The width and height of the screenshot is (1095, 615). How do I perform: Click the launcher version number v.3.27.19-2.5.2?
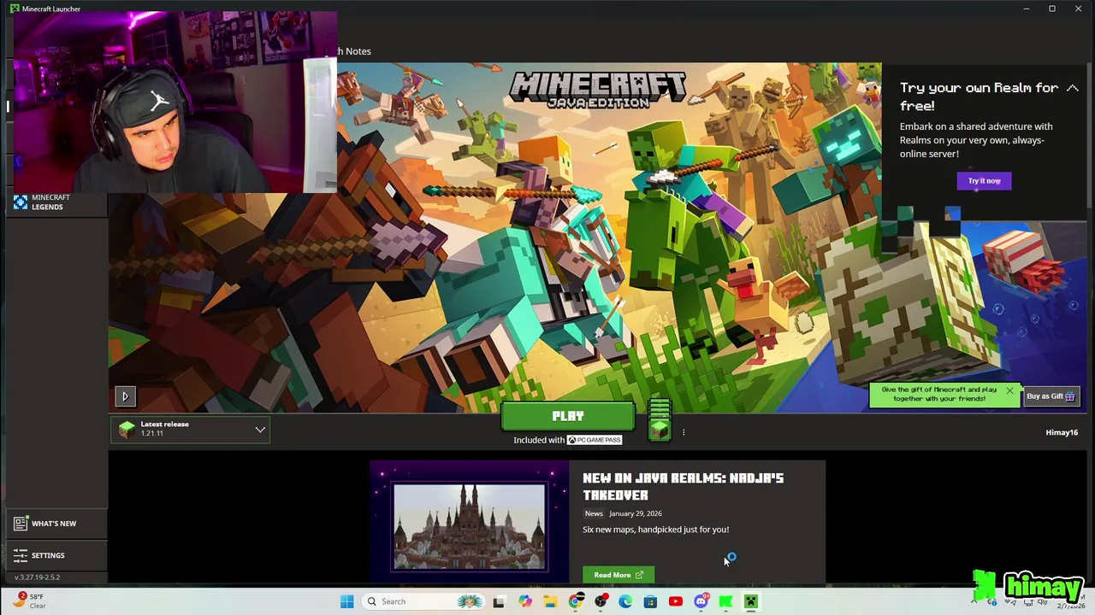click(37, 577)
